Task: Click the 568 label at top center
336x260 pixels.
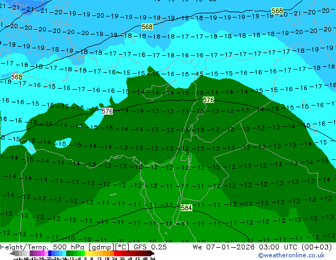Action: (x=147, y=27)
